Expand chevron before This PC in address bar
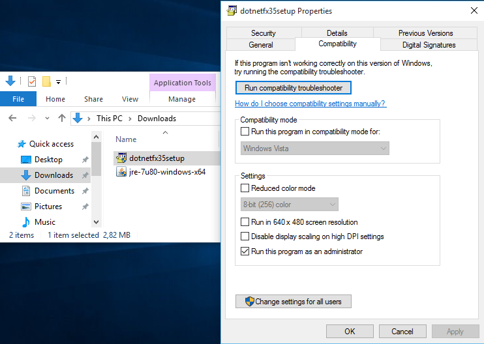The height and width of the screenshot is (344, 484). [x=89, y=119]
